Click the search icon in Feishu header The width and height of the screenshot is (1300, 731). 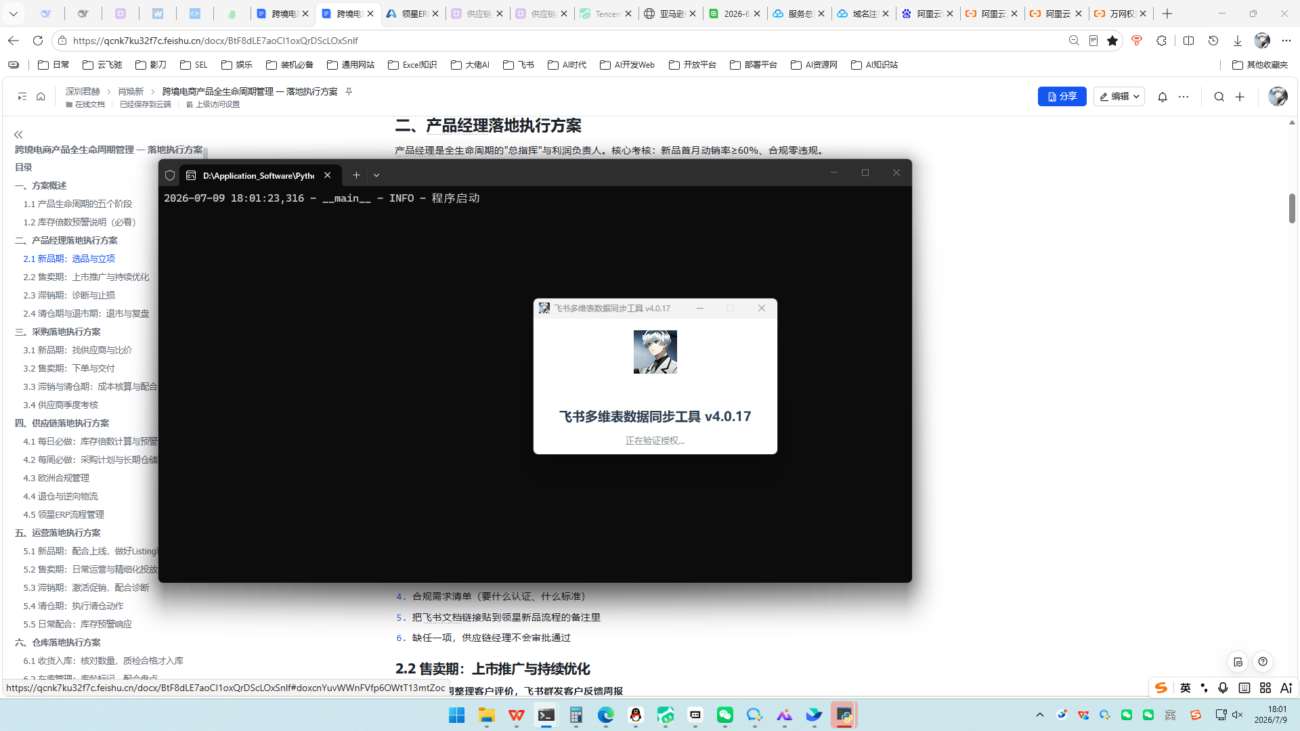(x=1219, y=97)
